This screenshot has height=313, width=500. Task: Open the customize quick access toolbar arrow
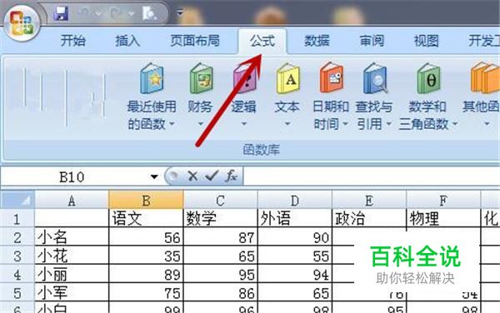[180, 13]
